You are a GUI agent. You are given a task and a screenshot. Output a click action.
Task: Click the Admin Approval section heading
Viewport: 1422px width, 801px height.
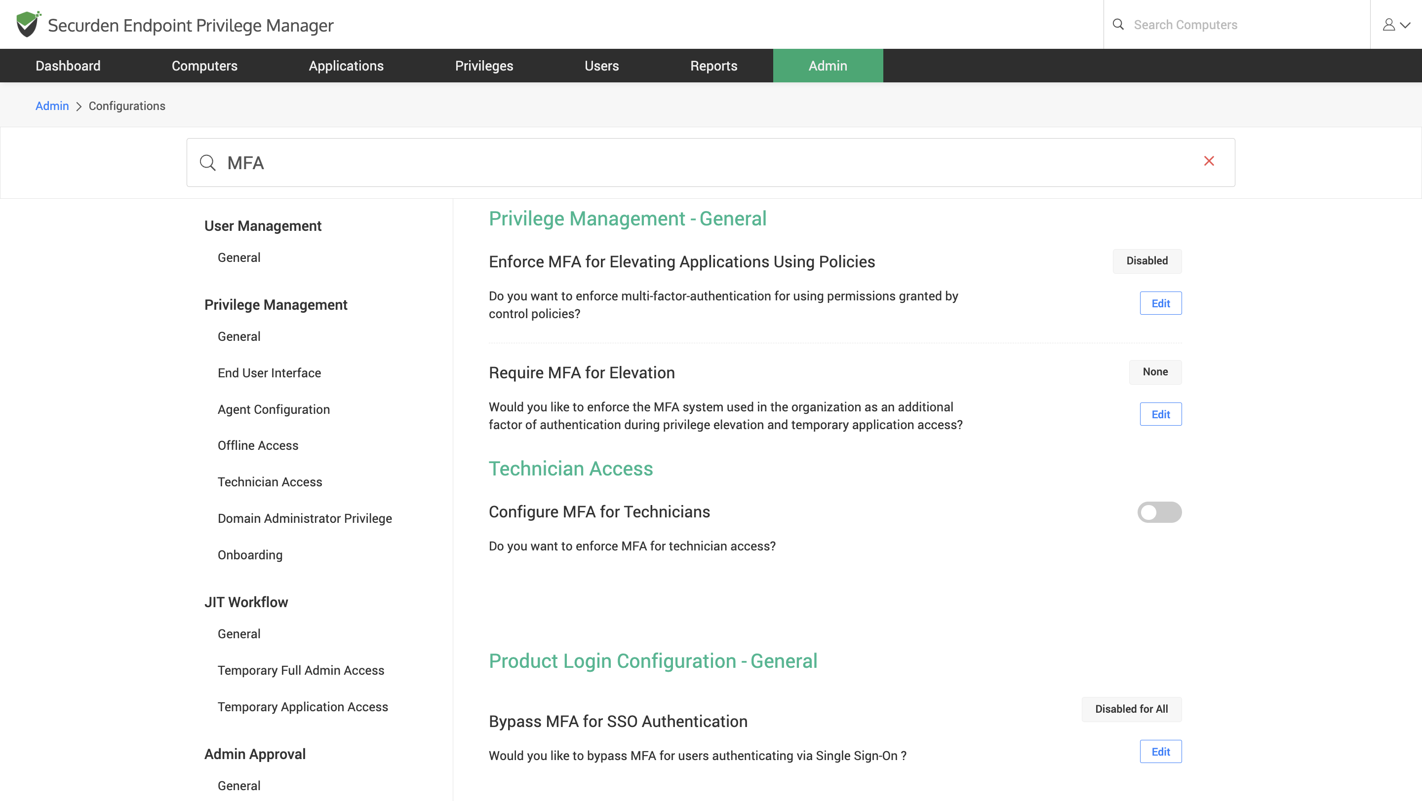coord(255,754)
